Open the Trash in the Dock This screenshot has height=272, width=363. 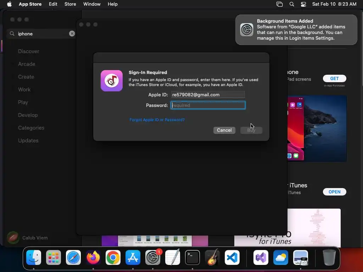point(329,257)
